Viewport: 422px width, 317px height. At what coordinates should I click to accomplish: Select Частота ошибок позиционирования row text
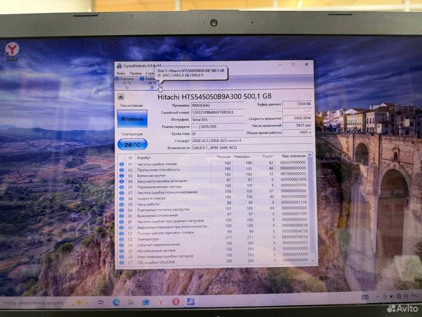pyautogui.click(x=167, y=192)
